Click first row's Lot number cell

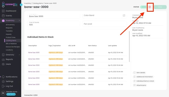(77, 52)
